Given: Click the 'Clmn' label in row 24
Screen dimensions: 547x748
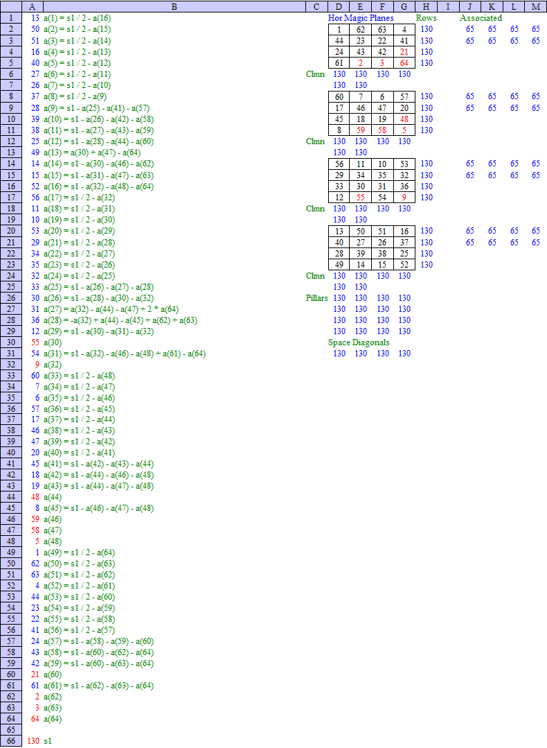Looking at the screenshot, I should tap(316, 276).
